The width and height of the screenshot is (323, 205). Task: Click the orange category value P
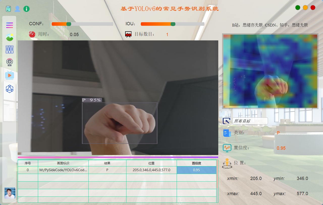click(x=278, y=133)
